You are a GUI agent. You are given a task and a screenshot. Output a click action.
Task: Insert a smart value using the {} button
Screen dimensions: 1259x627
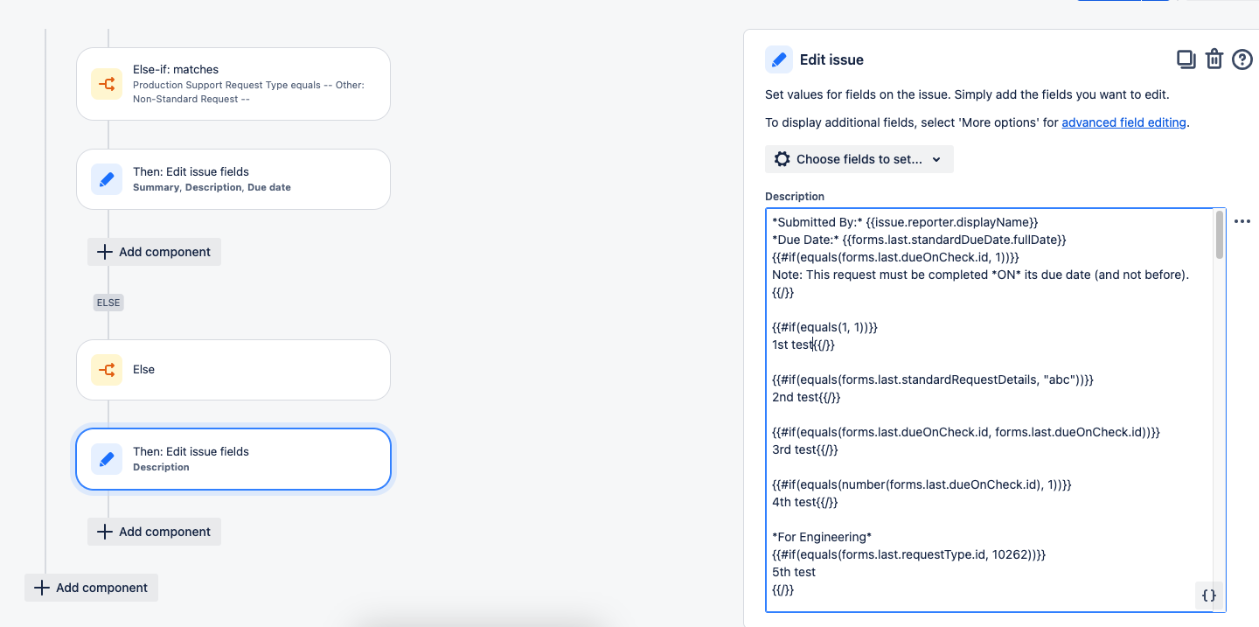[1208, 596]
